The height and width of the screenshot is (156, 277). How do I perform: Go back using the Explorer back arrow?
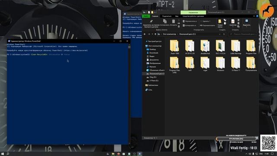[x=145, y=34]
